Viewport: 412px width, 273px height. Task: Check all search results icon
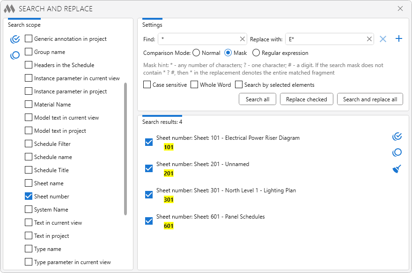[x=397, y=136]
